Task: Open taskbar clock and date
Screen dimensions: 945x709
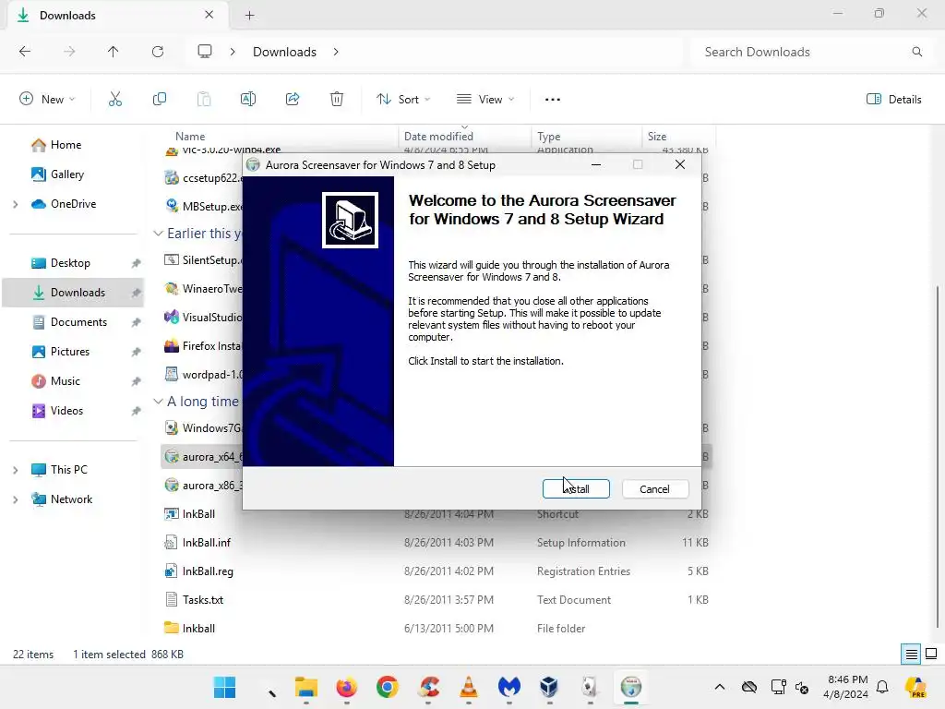Action: click(847, 687)
